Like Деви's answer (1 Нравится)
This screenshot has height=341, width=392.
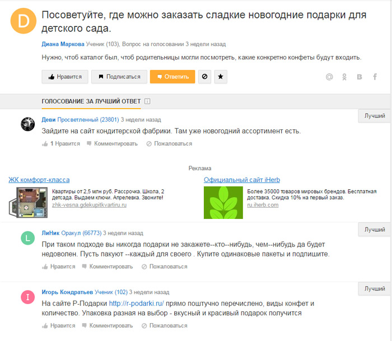61,143
